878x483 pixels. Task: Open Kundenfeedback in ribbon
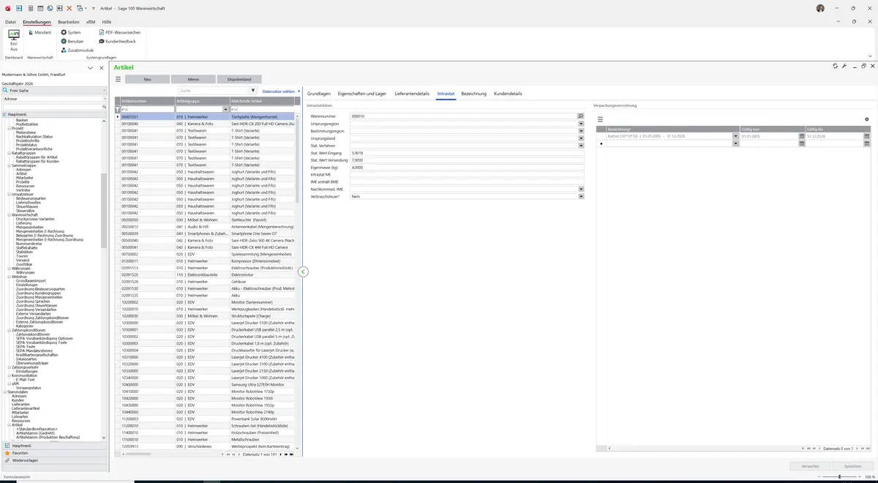point(117,41)
